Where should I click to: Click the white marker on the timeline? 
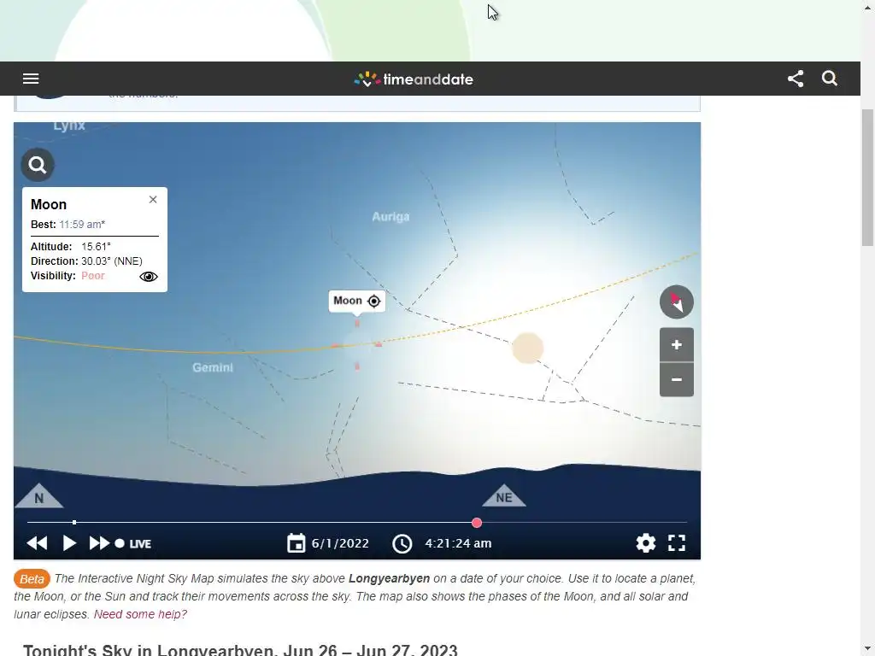(x=74, y=523)
